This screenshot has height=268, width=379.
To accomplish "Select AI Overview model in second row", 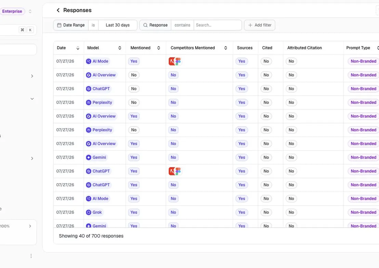I will pyautogui.click(x=101, y=75).
